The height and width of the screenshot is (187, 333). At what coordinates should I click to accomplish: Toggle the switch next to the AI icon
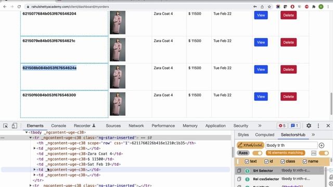point(324,153)
